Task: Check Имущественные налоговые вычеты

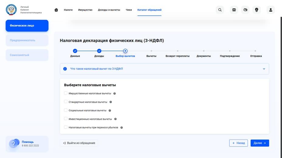Action: click(x=66, y=93)
